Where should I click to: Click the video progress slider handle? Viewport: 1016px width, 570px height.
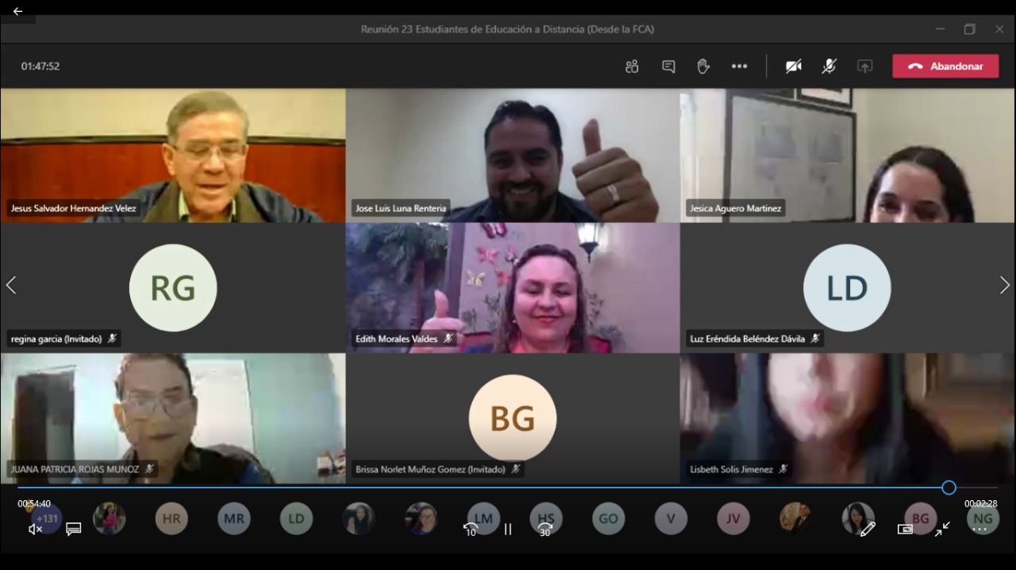tap(949, 488)
